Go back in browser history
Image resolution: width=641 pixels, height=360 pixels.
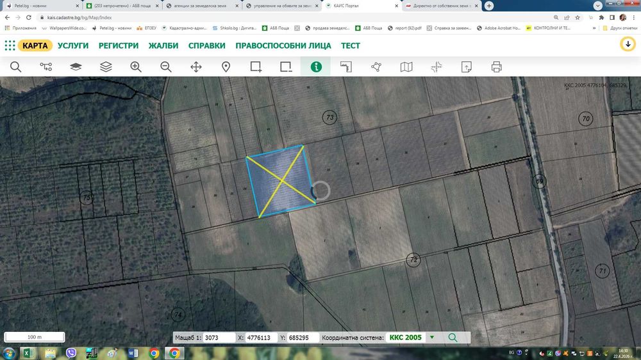[7, 17]
